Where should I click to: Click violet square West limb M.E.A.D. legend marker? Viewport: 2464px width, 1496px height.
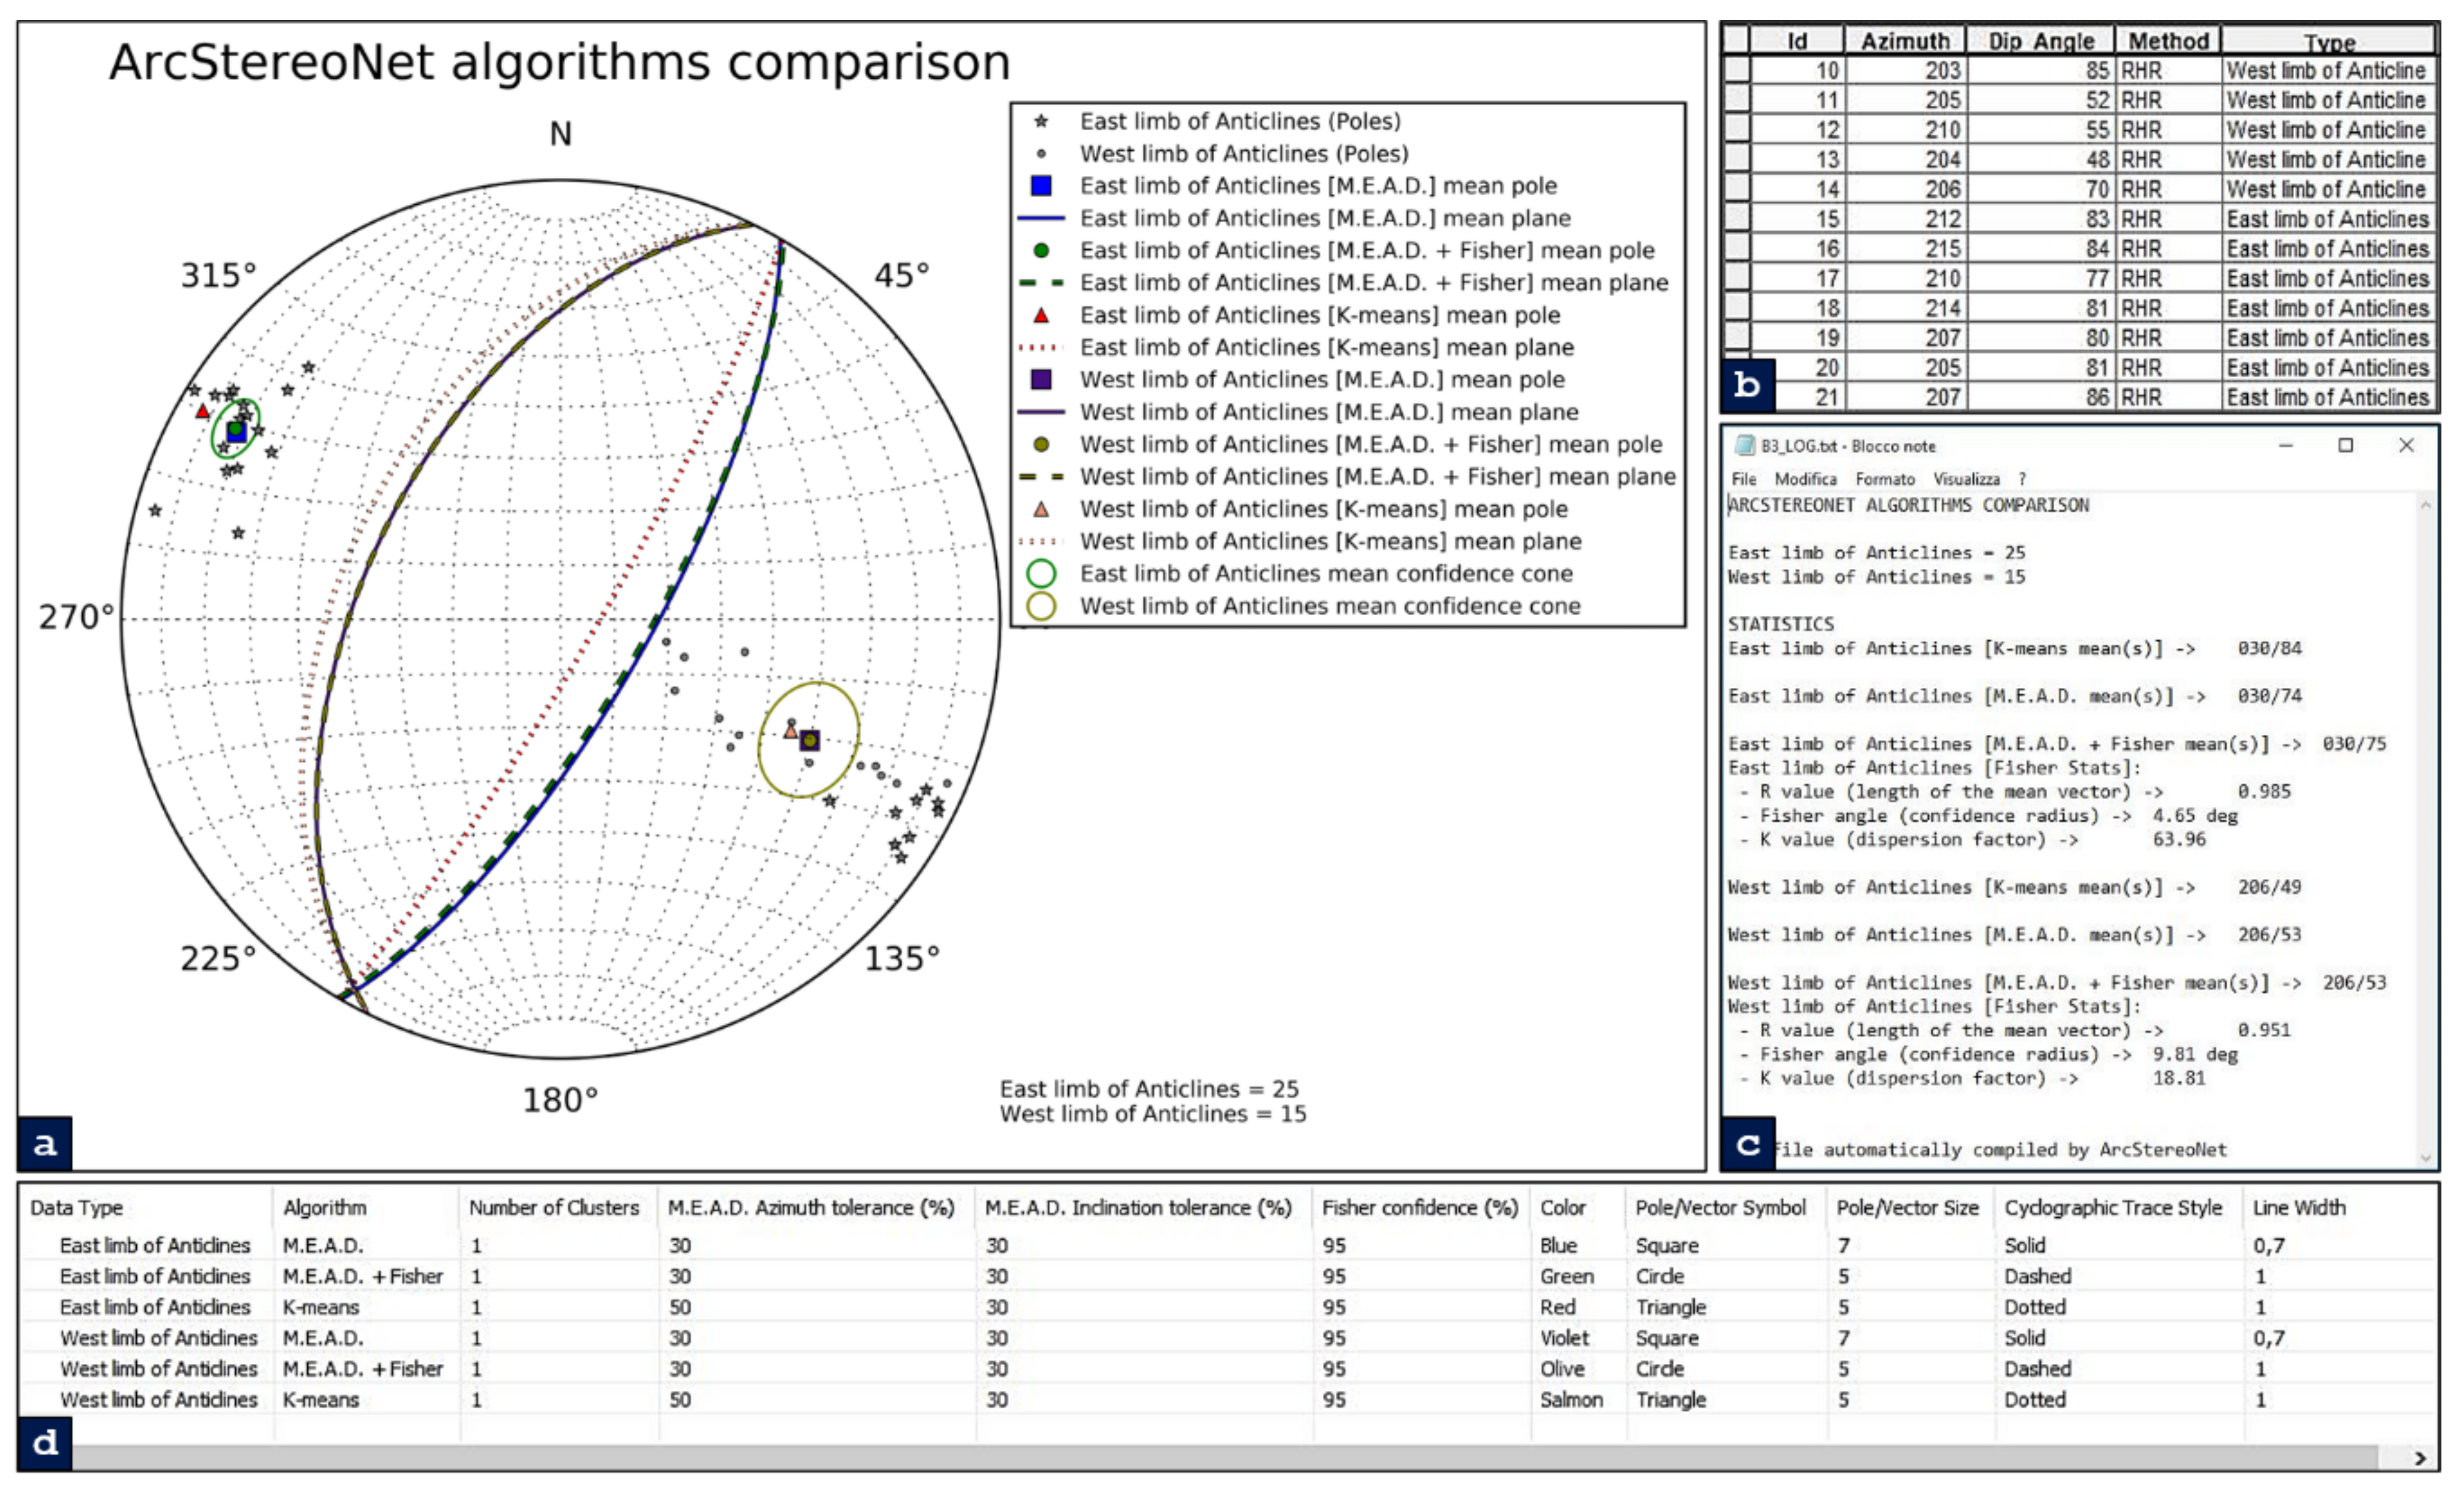tap(1041, 379)
